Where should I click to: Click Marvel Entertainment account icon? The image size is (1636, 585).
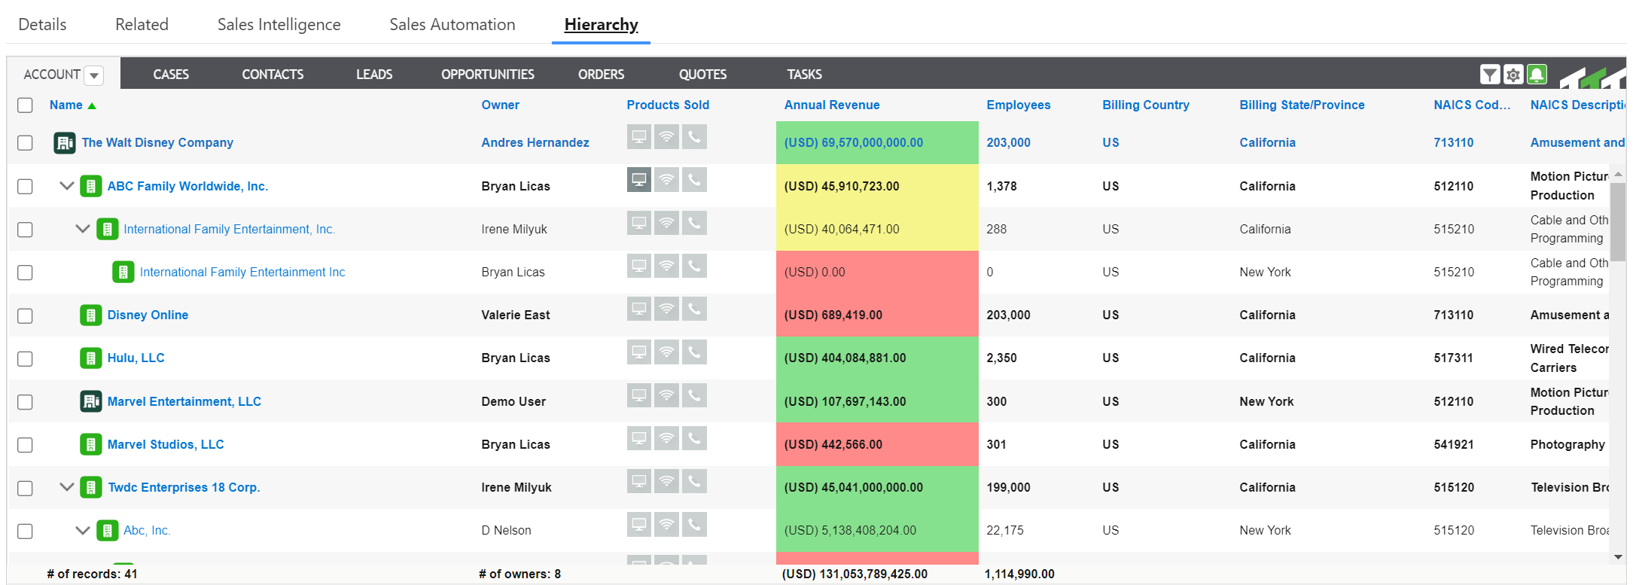click(91, 401)
